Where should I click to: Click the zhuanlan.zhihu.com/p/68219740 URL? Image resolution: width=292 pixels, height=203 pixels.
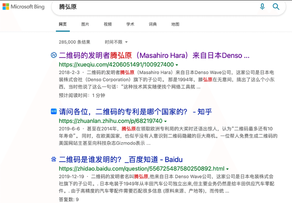pos(110,121)
